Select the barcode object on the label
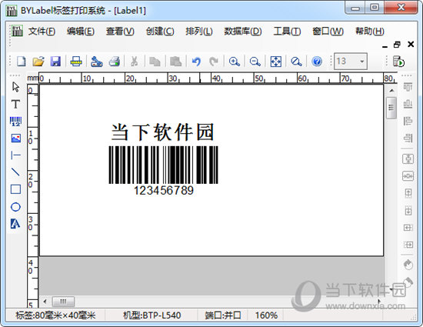The width and height of the screenshot is (423, 327). (164, 165)
